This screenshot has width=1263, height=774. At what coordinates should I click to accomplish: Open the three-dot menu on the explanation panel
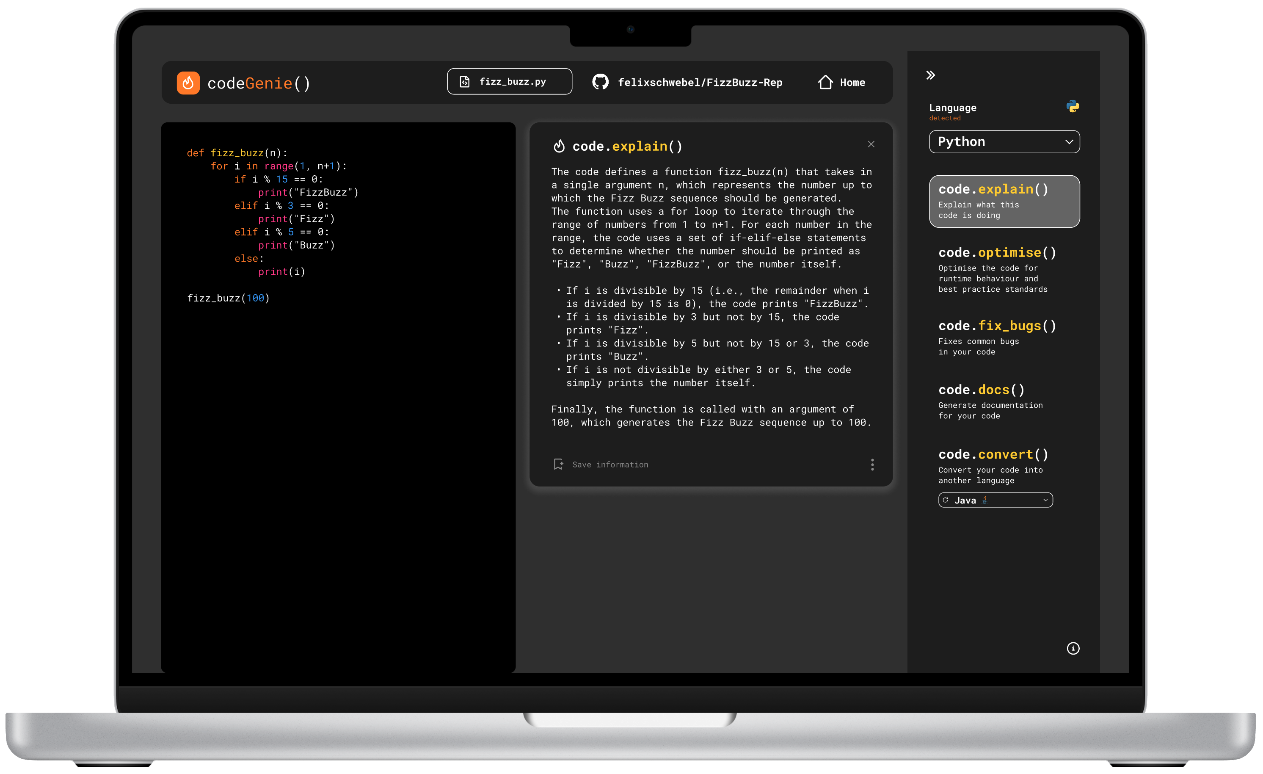(x=871, y=465)
